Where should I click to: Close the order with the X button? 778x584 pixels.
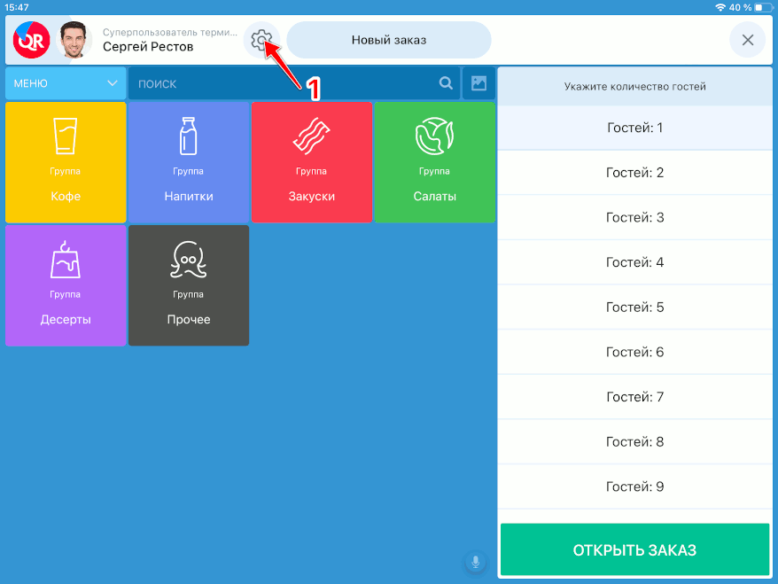(x=747, y=40)
